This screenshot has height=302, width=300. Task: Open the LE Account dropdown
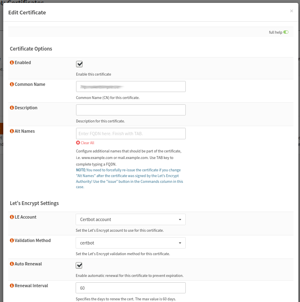click(131, 219)
